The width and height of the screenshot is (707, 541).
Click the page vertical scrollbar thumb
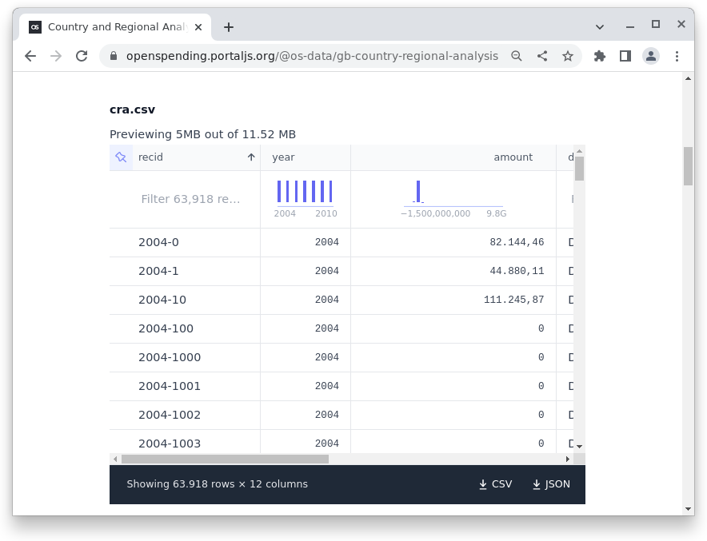688,166
